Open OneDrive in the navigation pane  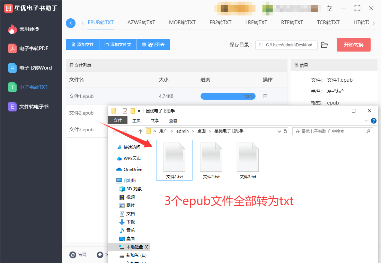coord(129,170)
